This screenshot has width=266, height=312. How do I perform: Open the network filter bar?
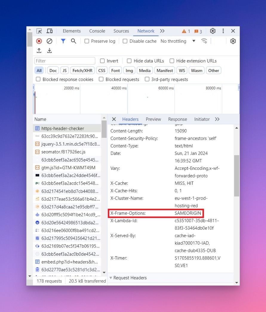point(63,41)
